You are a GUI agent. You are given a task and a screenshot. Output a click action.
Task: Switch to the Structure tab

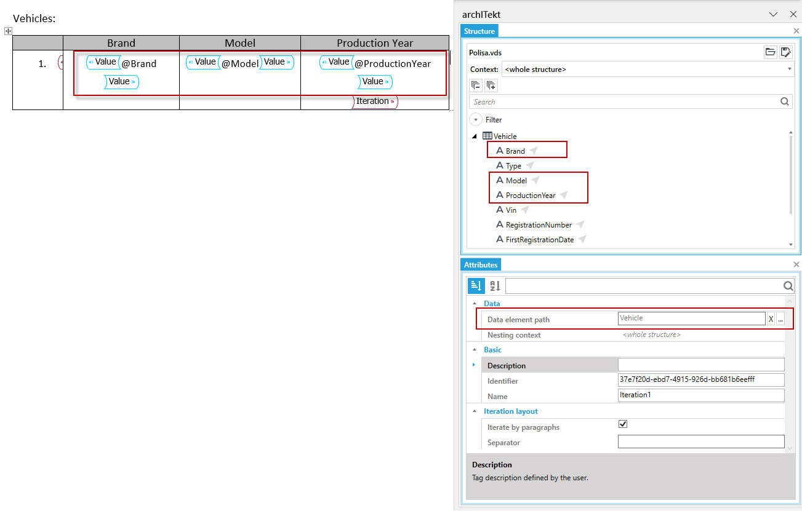479,31
